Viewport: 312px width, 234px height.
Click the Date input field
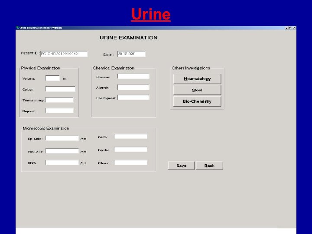pos(131,54)
